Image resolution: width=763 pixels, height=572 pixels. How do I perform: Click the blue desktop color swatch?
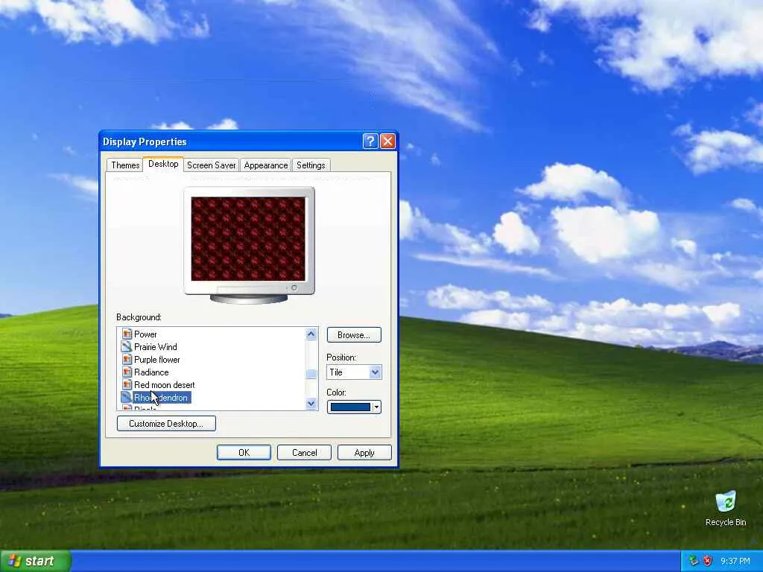click(x=350, y=407)
